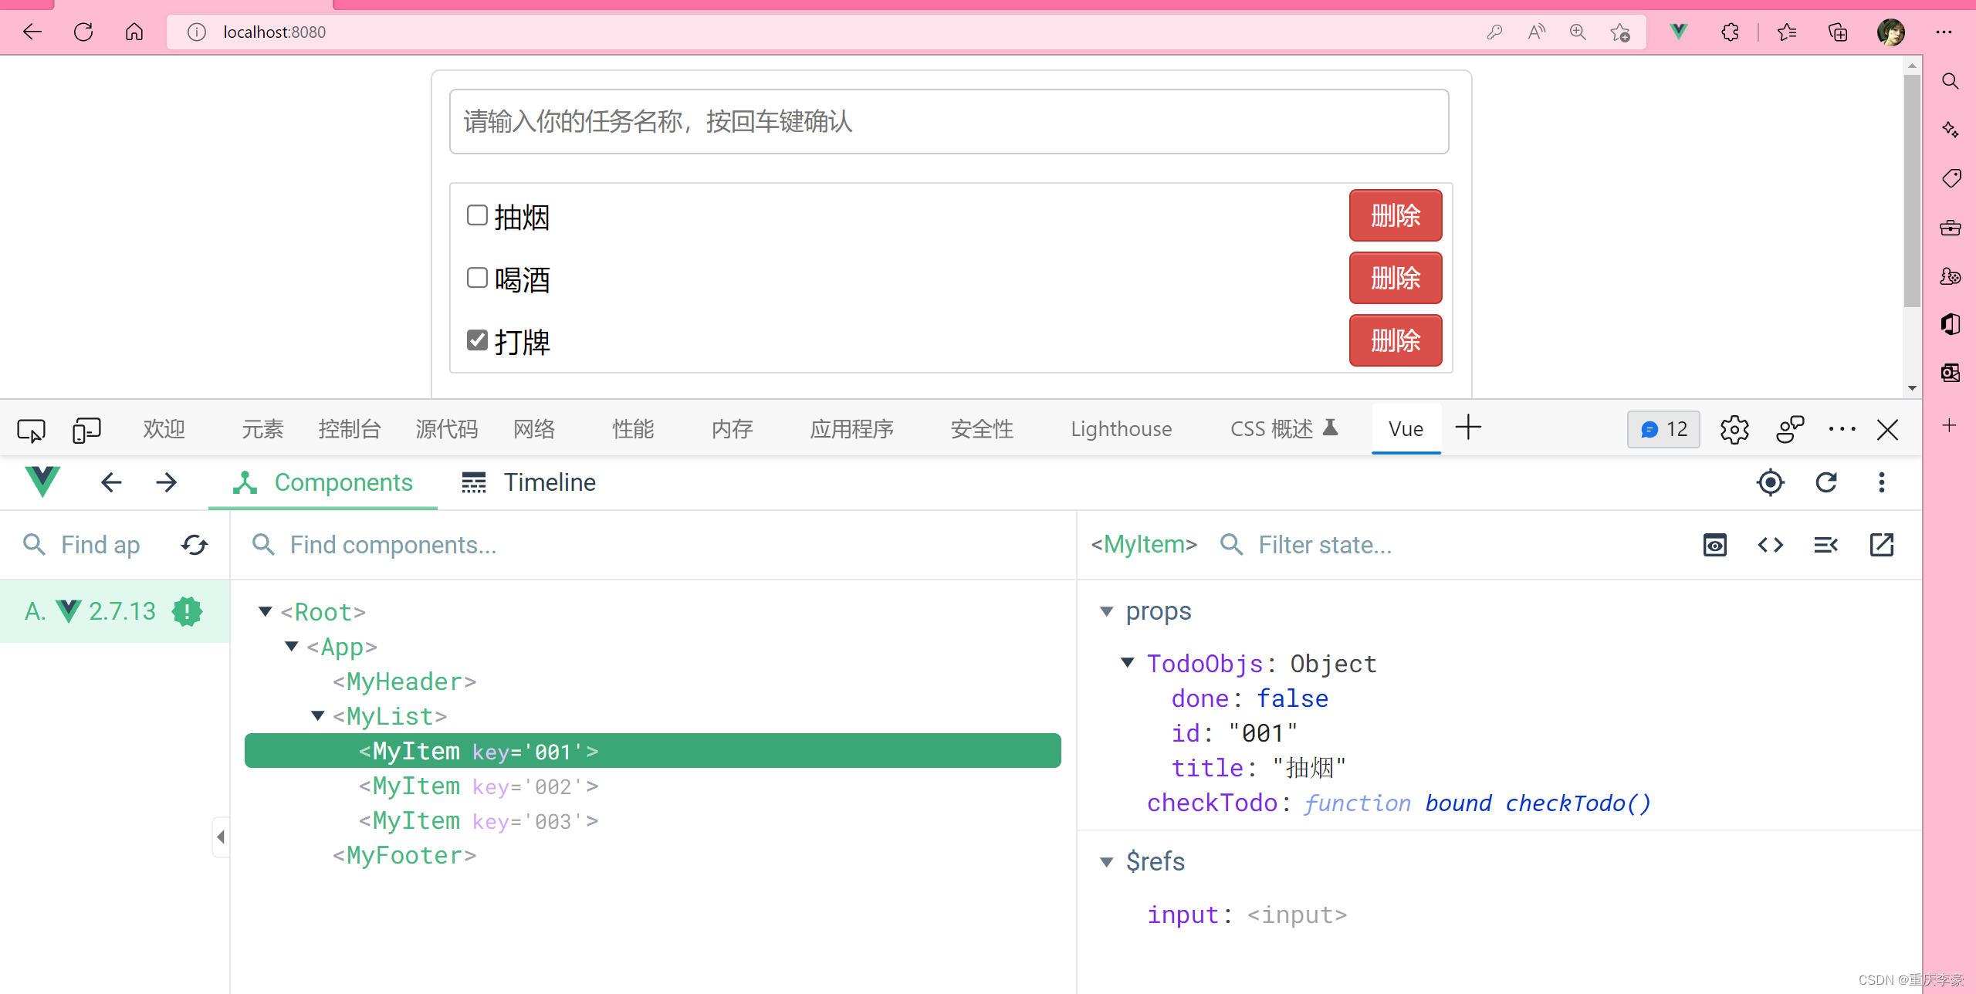Open DevTools settings gear

click(1734, 429)
